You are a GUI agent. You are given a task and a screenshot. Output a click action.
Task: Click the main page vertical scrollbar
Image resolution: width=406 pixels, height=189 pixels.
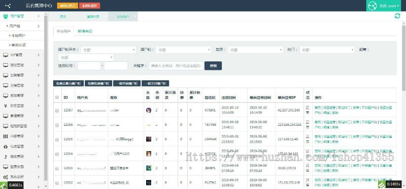point(404,58)
